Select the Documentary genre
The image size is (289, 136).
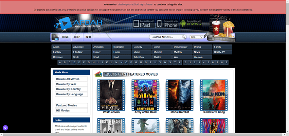coord(182,47)
